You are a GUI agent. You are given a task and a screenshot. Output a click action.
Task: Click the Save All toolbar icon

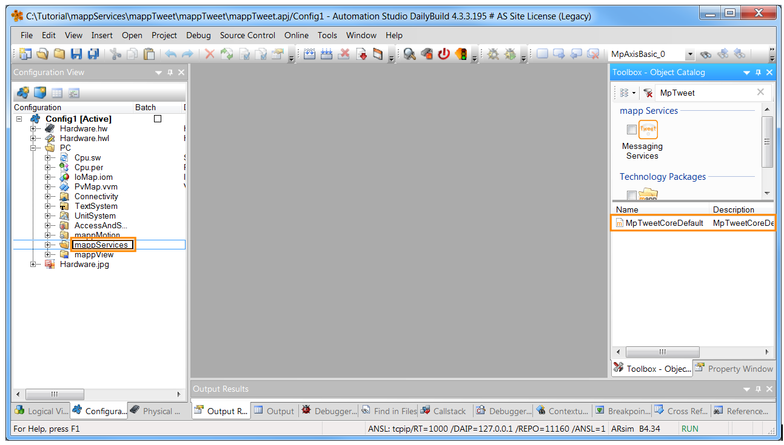coord(93,54)
